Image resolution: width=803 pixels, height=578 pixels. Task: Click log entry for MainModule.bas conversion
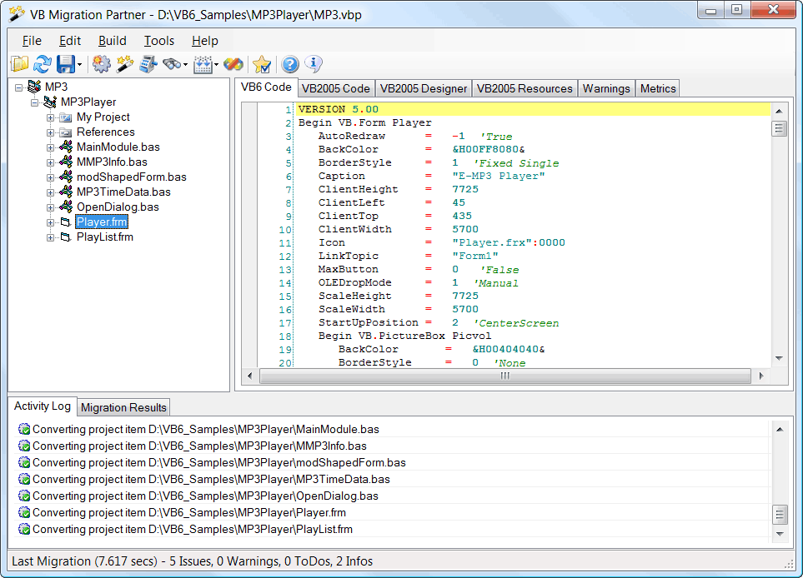394,429
